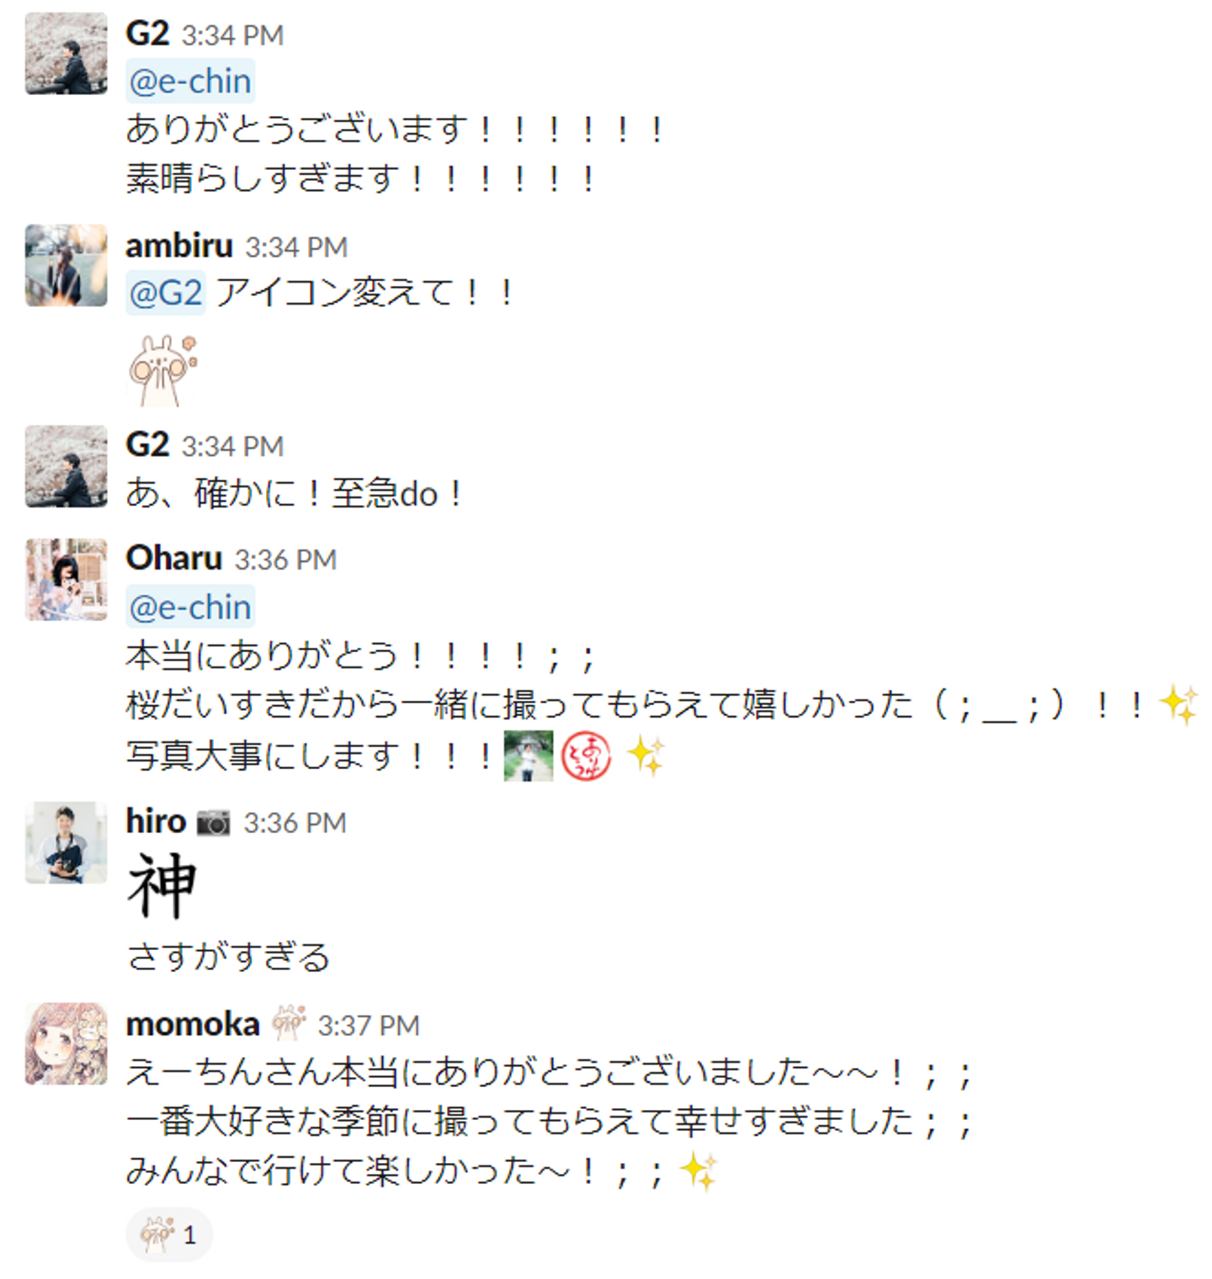Click the ambiru username

[179, 246]
